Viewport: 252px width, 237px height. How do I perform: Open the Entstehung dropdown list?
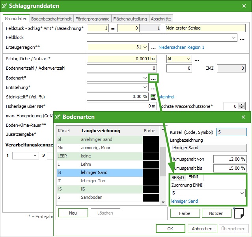point(145,87)
